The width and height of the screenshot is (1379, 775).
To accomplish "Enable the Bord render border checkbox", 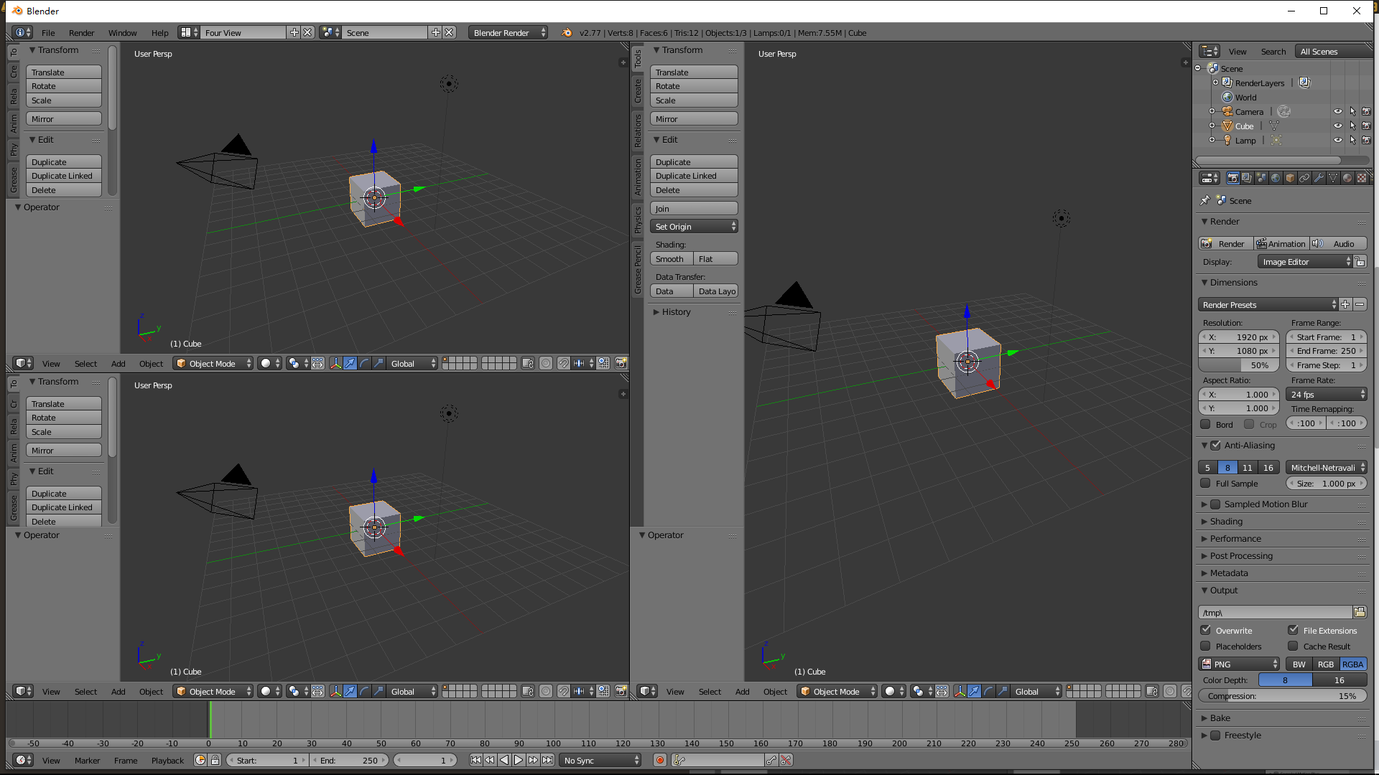I will 1206,423.
